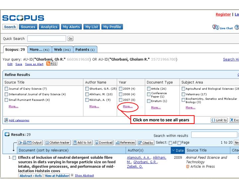
Task: Switch to More... (41) results tab
Action: point(40,50)
